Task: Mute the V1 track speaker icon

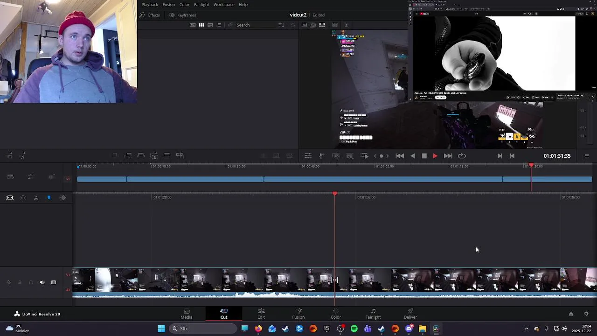Action: point(42,282)
